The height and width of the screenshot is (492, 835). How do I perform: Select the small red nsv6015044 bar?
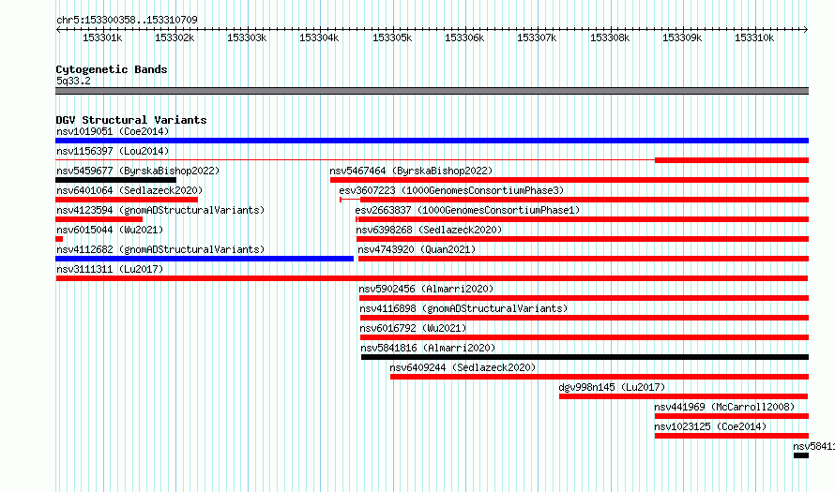pos(59,239)
